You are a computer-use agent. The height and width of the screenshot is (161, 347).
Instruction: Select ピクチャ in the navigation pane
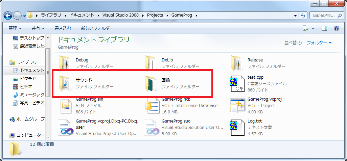(25, 78)
